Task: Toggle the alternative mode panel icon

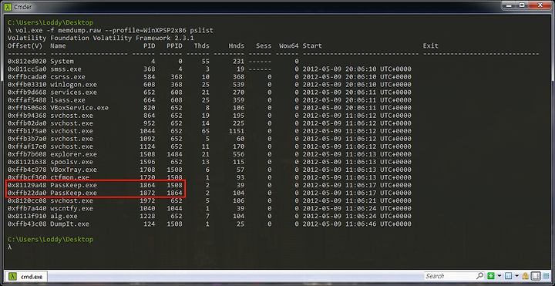Action: [536, 276]
